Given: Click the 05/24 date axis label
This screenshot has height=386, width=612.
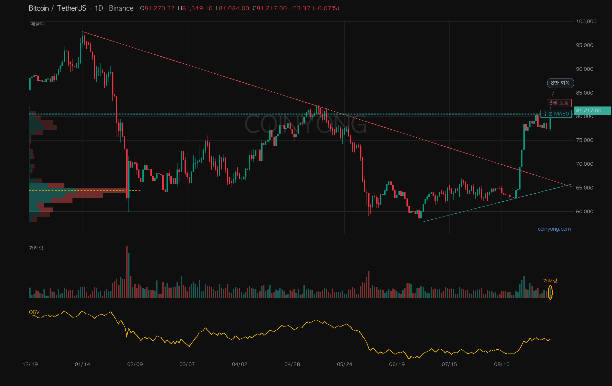Looking at the screenshot, I should 345,364.
